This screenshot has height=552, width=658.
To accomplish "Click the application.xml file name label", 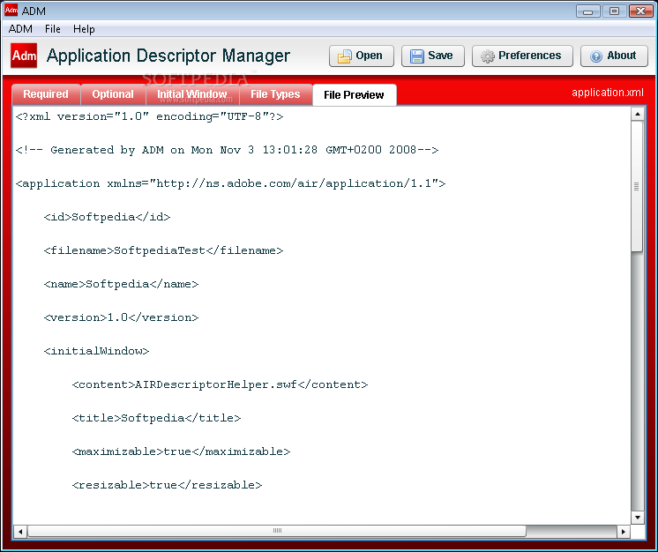I will pos(607,93).
